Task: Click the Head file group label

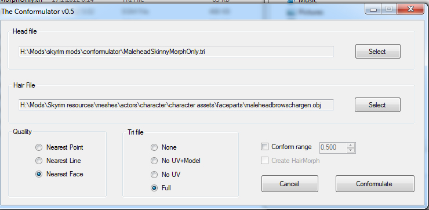Action: [24, 31]
